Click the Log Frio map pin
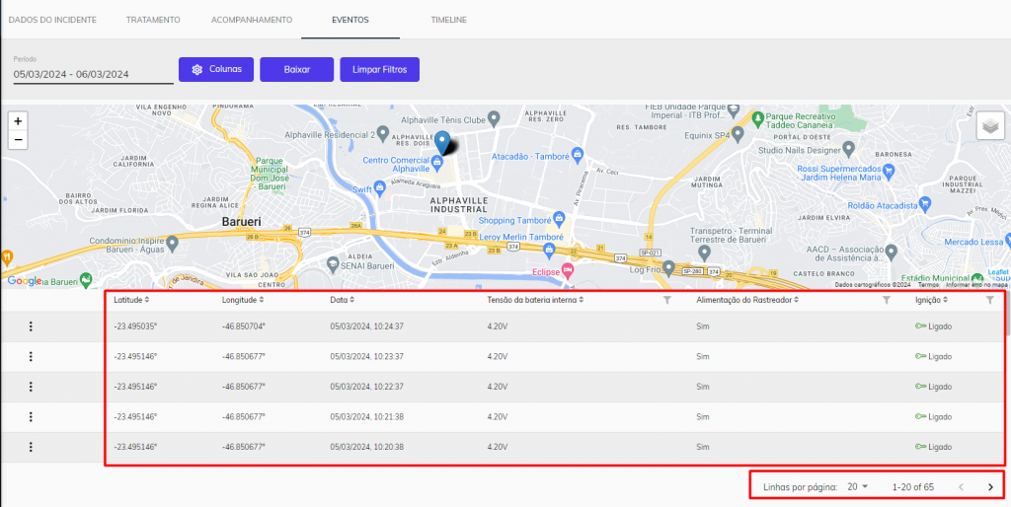This screenshot has width=1011, height=507. [x=668, y=266]
